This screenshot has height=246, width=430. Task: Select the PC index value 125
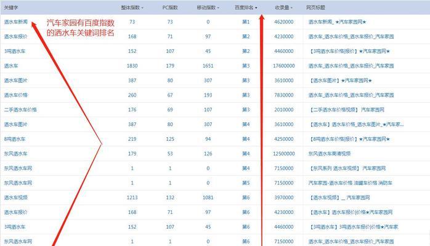click(x=170, y=139)
